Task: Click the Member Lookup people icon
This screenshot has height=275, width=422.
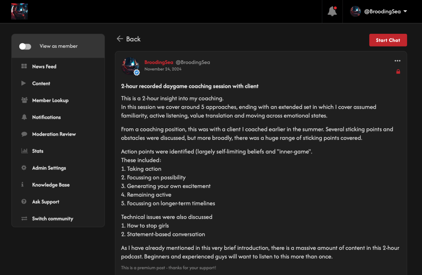Action: pyautogui.click(x=24, y=100)
